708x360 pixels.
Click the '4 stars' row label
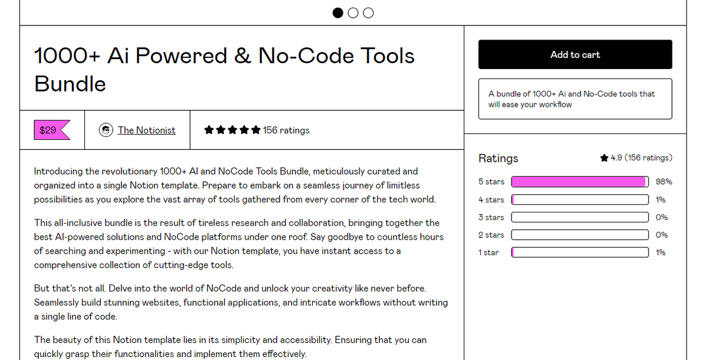pos(491,199)
